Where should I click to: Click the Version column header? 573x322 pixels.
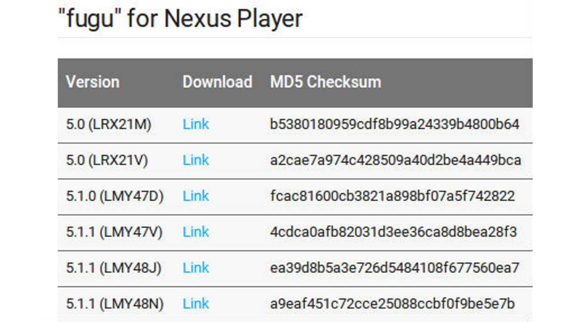(93, 82)
